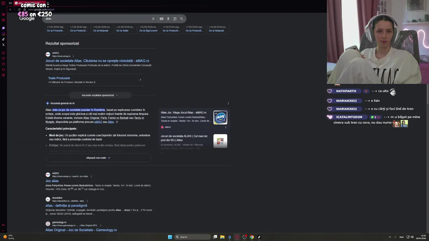Open a new tab with plus button
The height and width of the screenshot is (241, 429).
47,3
